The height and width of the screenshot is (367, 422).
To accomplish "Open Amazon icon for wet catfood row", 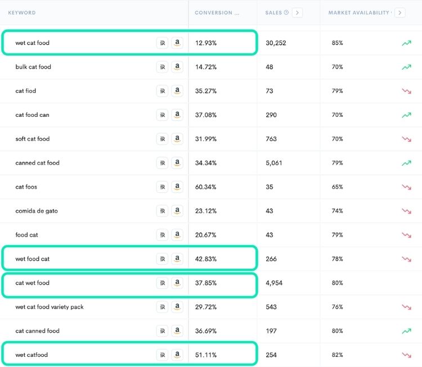I will (177, 355).
